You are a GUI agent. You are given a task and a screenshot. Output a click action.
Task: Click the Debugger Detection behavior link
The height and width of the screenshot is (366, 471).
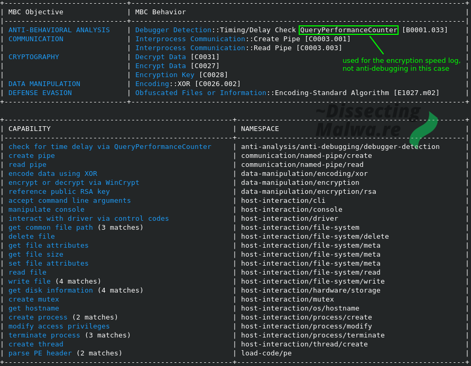[x=173, y=30]
